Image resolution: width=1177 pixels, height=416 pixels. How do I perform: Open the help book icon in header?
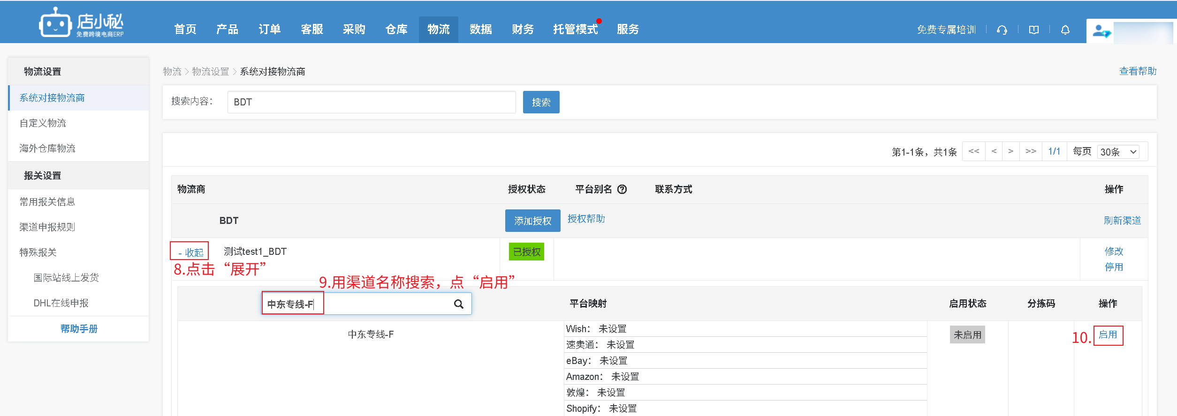1033,30
